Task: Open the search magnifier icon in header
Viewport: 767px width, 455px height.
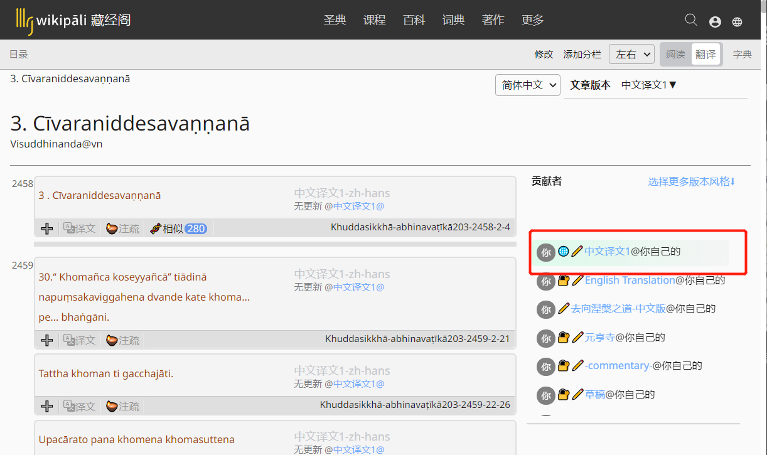Action: (691, 20)
